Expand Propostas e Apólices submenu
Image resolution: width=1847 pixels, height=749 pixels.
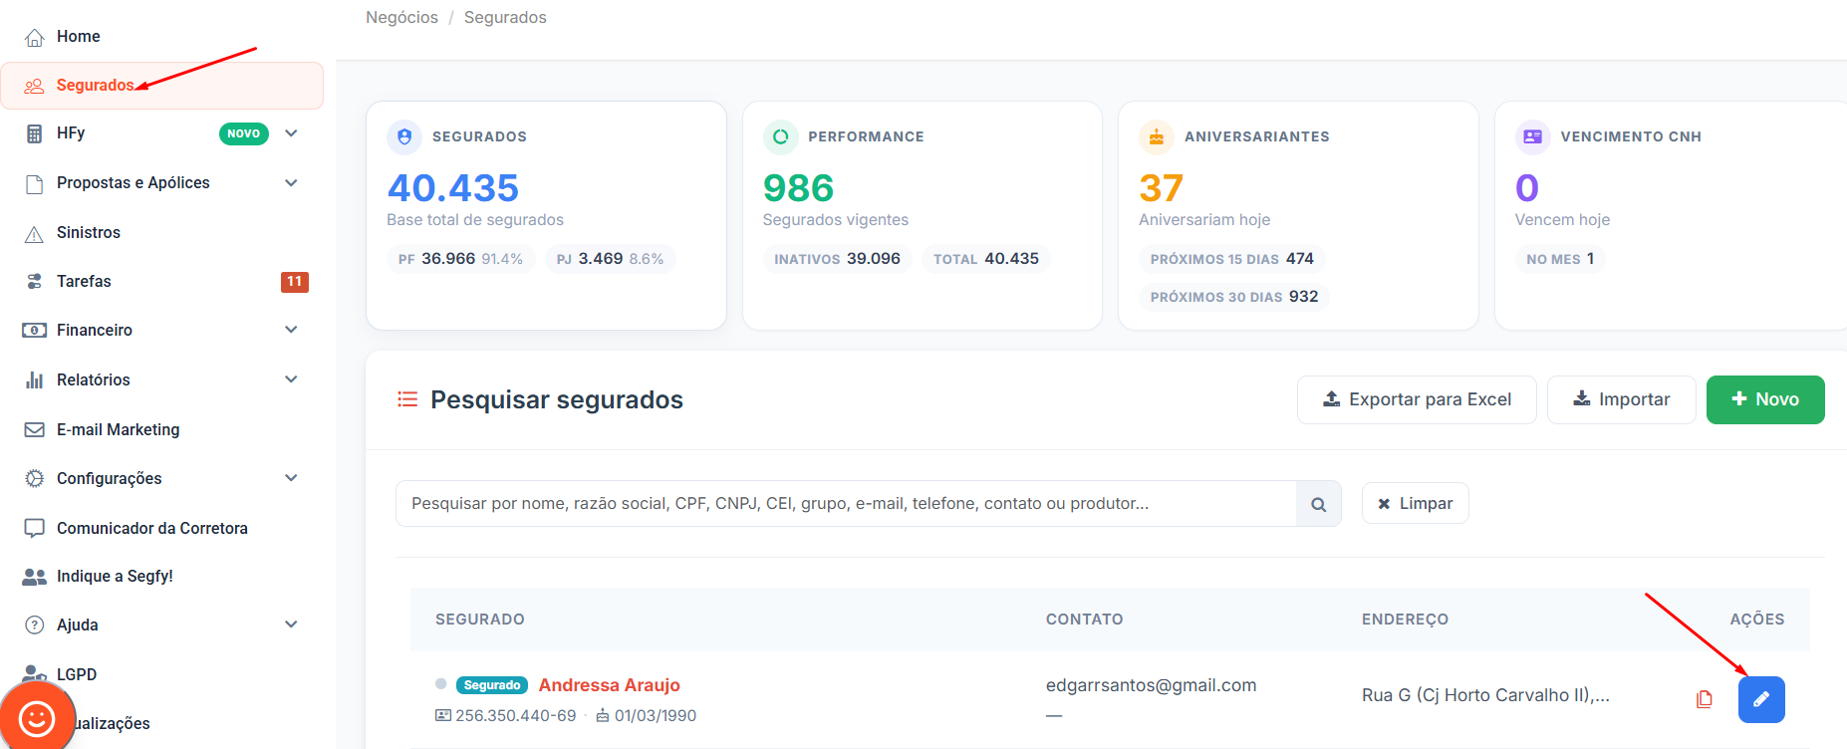291,183
